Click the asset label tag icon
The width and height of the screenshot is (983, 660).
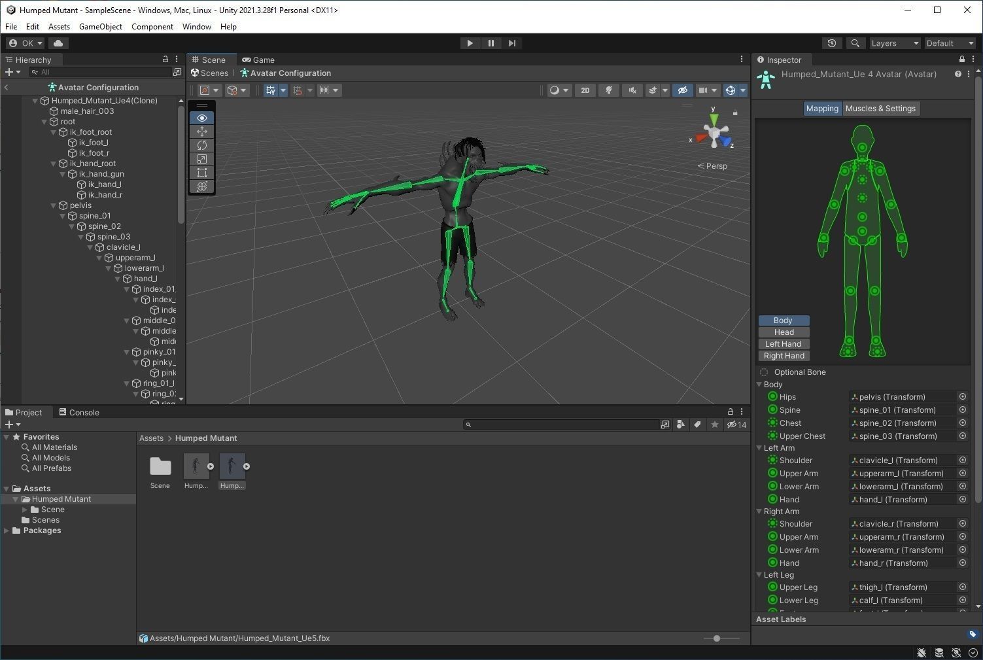(973, 634)
